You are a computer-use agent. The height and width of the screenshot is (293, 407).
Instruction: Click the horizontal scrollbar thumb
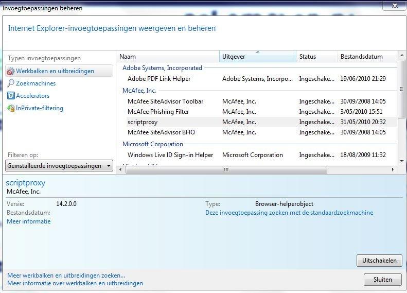click(x=226, y=169)
